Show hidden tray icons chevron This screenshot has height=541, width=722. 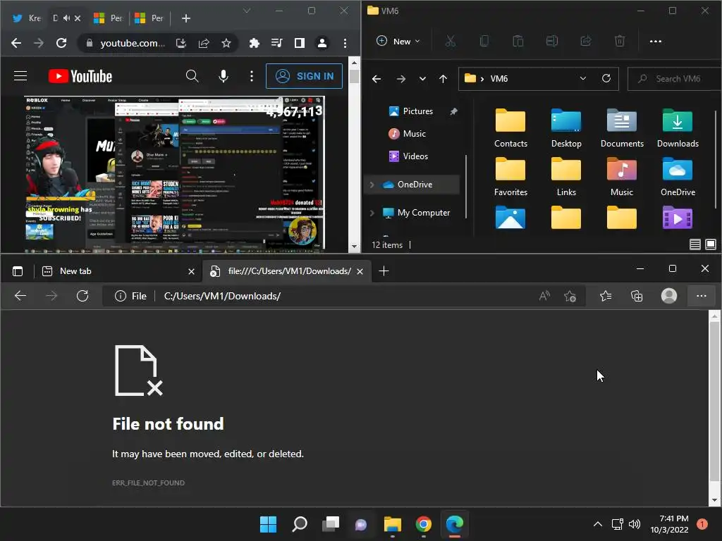(597, 524)
